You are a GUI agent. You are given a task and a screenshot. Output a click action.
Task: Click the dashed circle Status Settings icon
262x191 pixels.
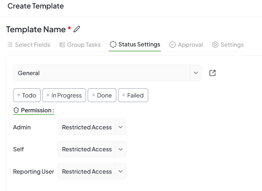point(113,44)
